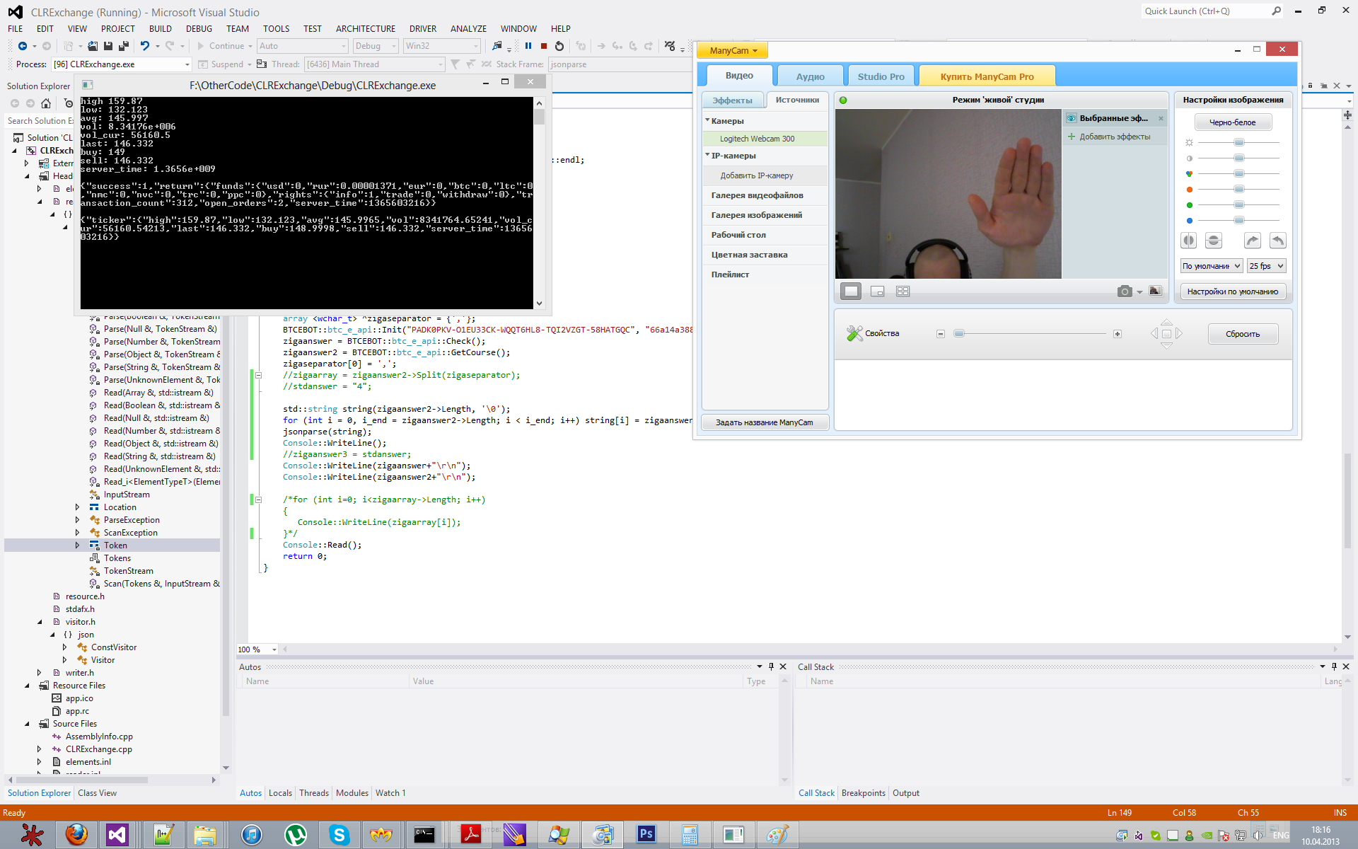
Task: Collapse the Камеры section
Action: [x=707, y=121]
